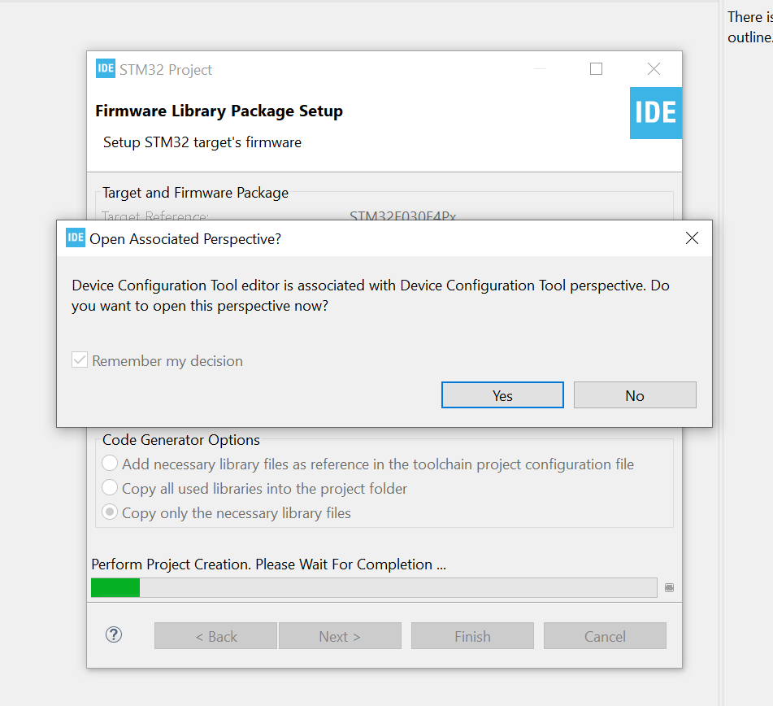Click the IDE icon in STM32 Project title bar

106,68
